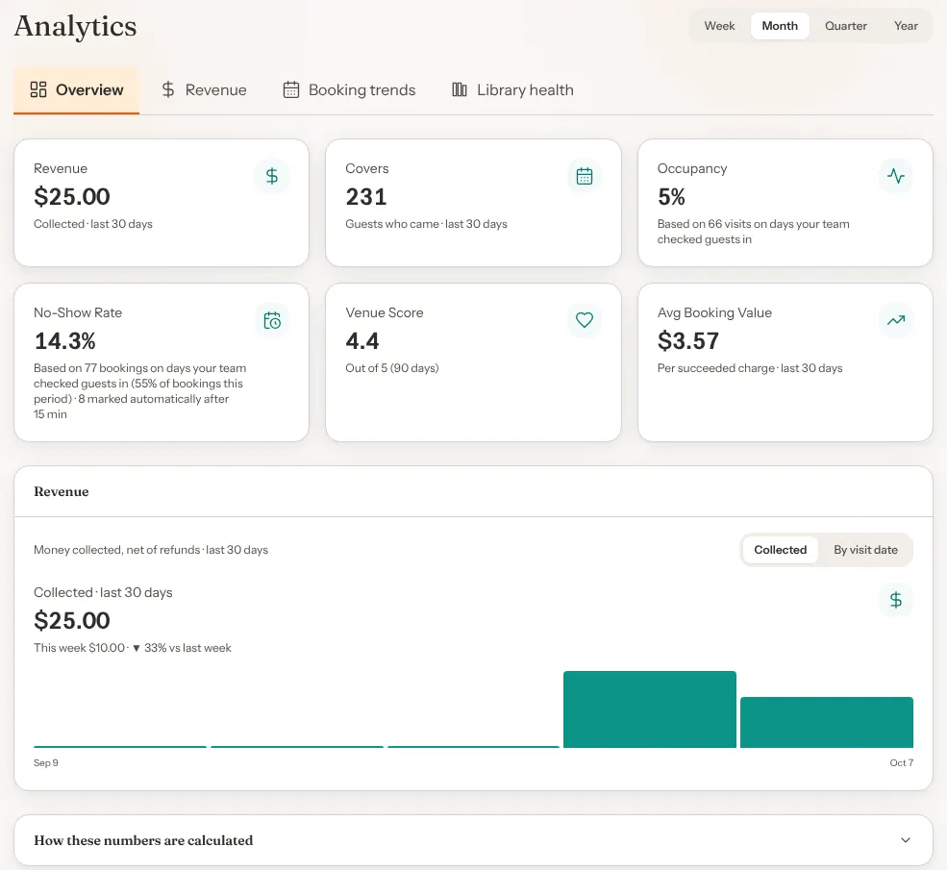Click the books icon beside Library health
This screenshot has height=870, width=947.
pos(460,89)
